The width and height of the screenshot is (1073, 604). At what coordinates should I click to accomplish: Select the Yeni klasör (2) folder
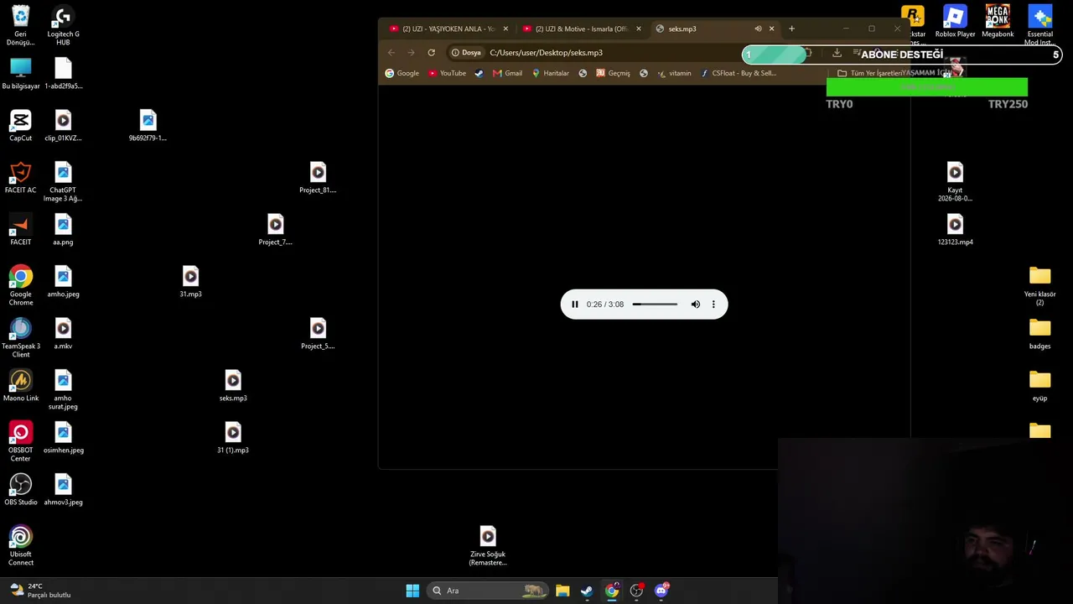(x=1040, y=287)
